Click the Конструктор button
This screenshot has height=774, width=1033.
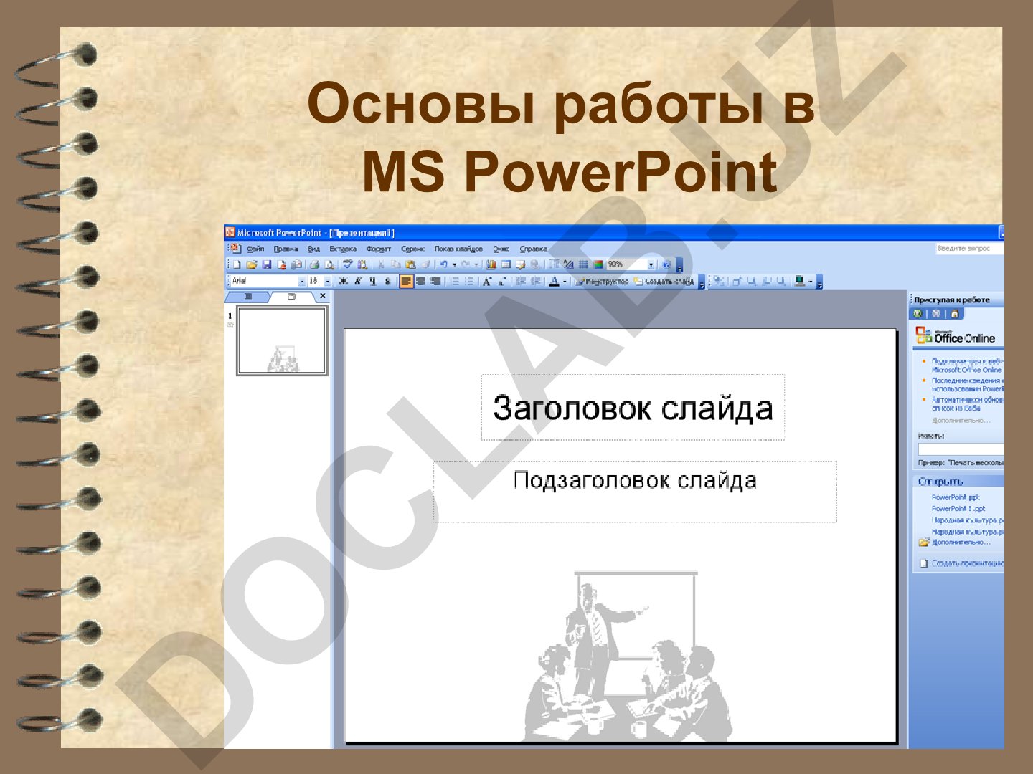pos(602,281)
